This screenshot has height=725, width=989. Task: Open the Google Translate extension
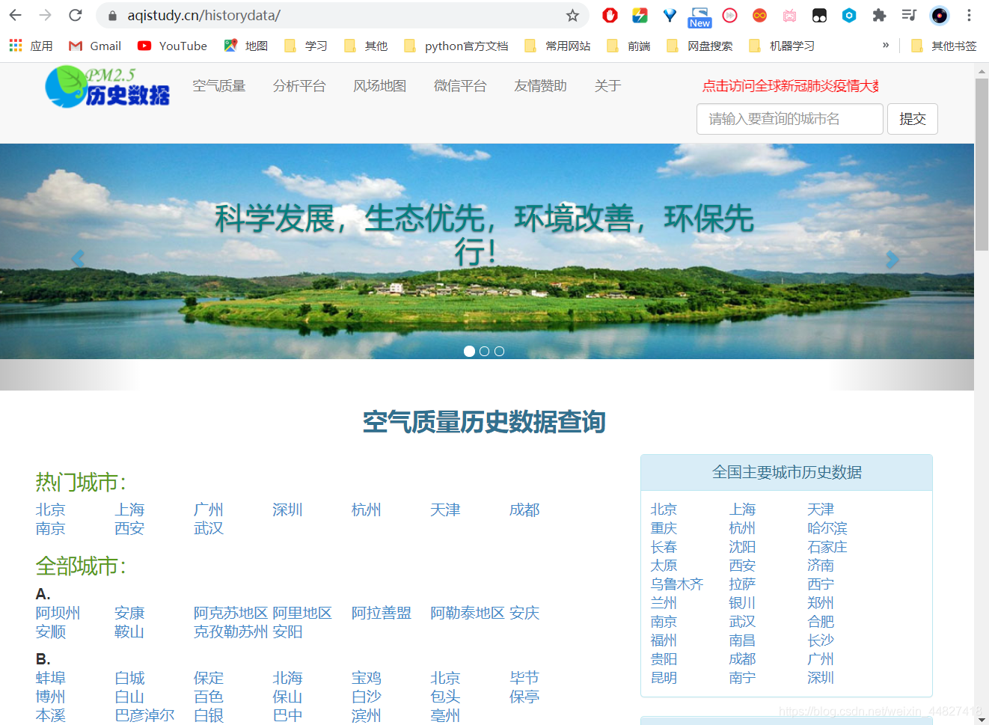click(640, 15)
